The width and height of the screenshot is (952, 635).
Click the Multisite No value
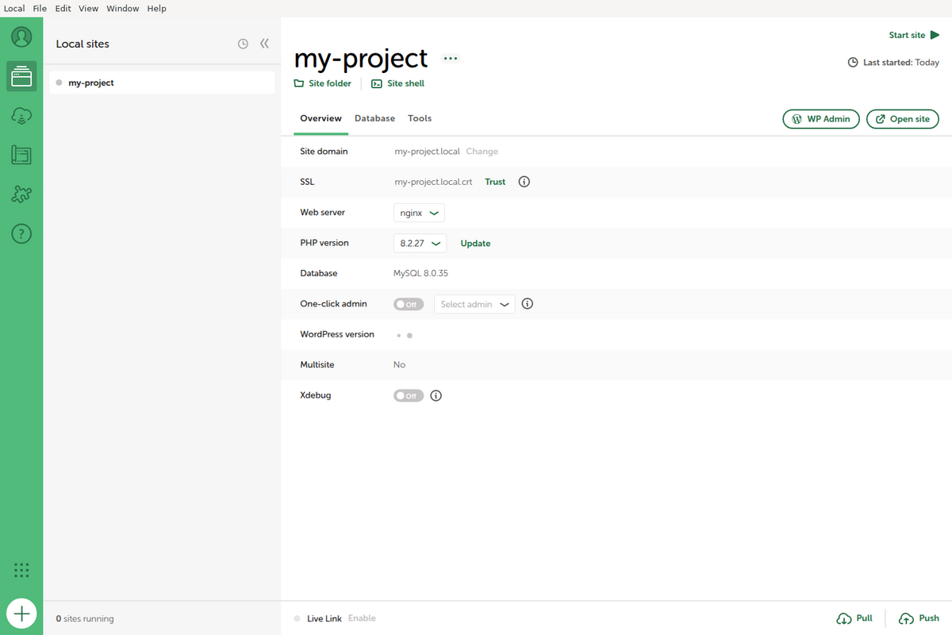[x=399, y=365]
